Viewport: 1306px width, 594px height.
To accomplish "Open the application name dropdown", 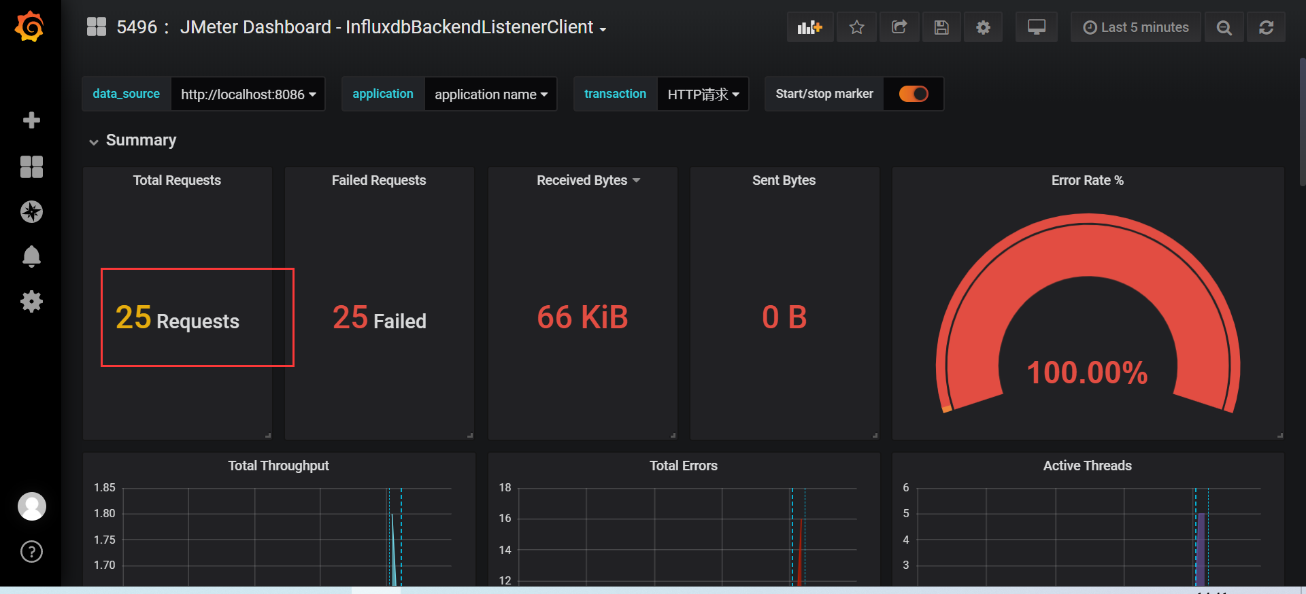I will [x=491, y=94].
